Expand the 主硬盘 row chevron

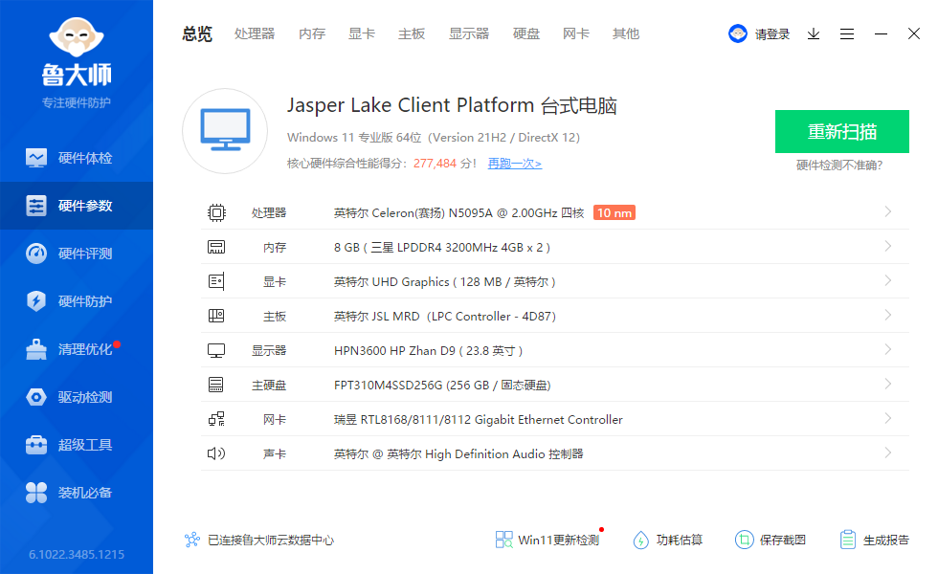[888, 385]
